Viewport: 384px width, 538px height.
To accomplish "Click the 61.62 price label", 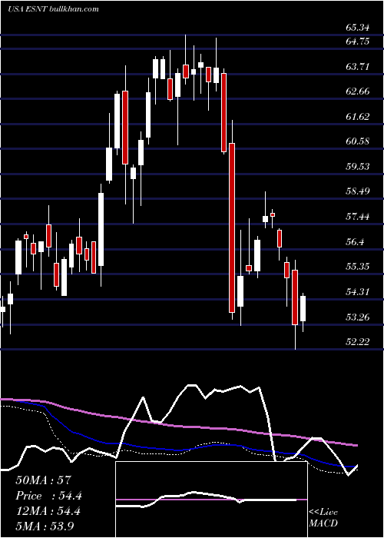I will tap(358, 117).
